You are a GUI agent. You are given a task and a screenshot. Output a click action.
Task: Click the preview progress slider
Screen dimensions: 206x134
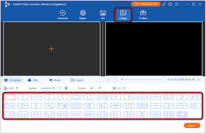(x=142, y=79)
